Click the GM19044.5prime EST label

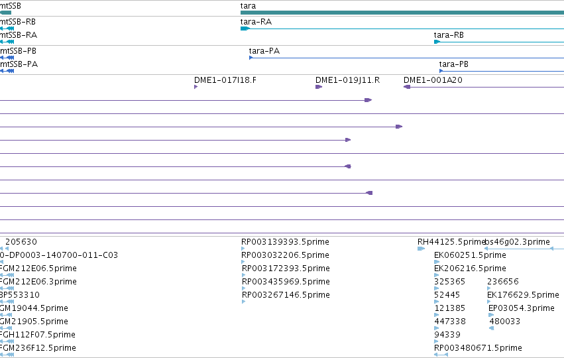point(34,308)
